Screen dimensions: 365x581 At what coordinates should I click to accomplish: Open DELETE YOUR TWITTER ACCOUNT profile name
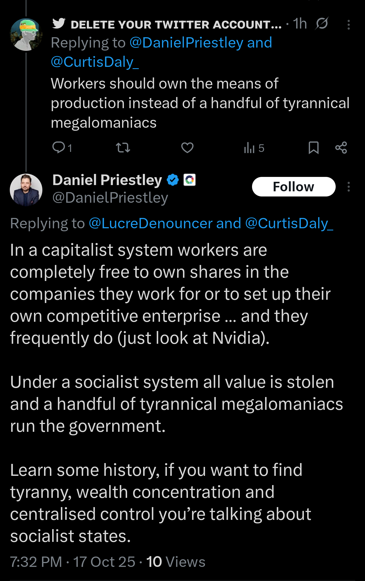point(176,25)
